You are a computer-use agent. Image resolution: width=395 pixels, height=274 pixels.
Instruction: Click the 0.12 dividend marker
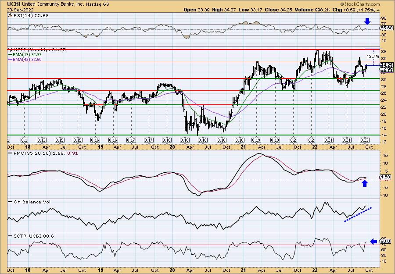click(x=41, y=140)
